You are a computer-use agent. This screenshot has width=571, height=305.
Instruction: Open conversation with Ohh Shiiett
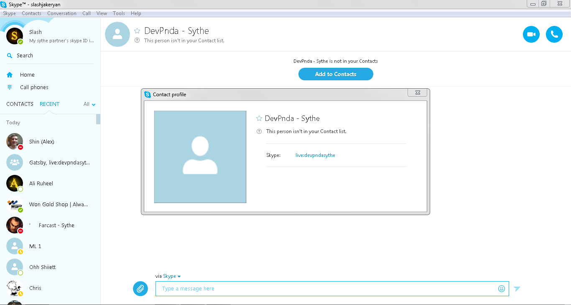coord(50,267)
